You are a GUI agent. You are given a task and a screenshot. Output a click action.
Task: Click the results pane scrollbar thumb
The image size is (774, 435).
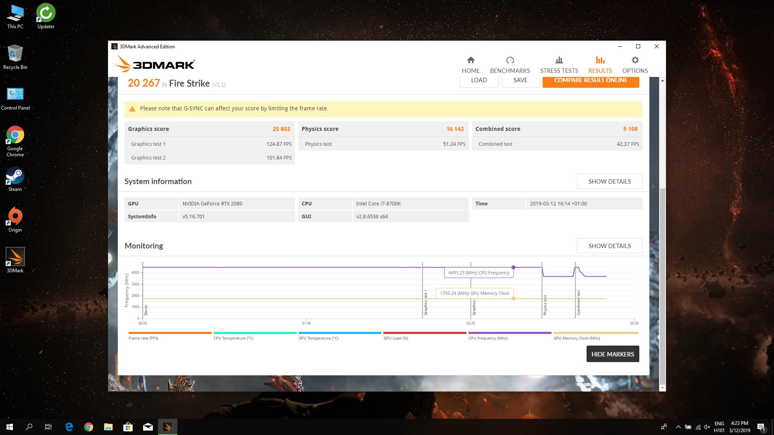point(662,286)
